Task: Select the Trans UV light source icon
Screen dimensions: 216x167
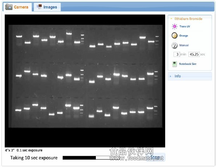Action: pos(175,26)
